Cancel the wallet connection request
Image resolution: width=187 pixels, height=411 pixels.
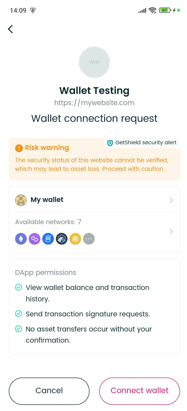click(49, 391)
